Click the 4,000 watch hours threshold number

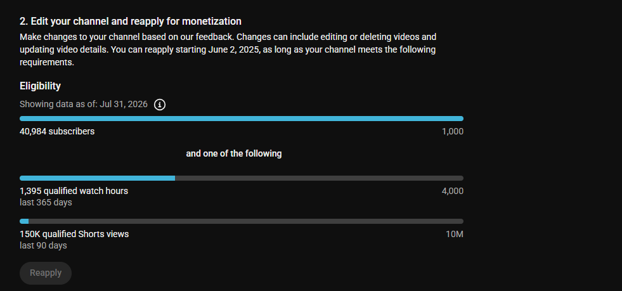click(x=453, y=191)
